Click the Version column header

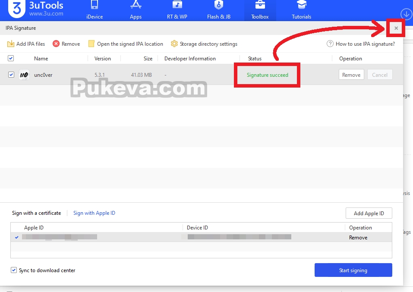[x=102, y=59]
